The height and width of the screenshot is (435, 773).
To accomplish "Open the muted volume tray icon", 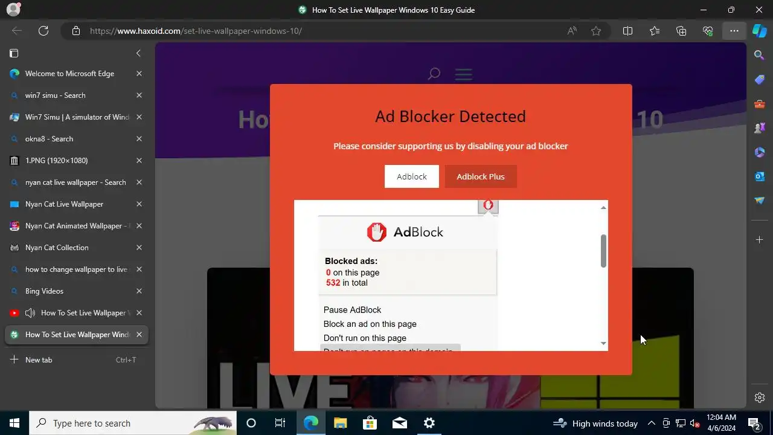I will click(x=695, y=423).
